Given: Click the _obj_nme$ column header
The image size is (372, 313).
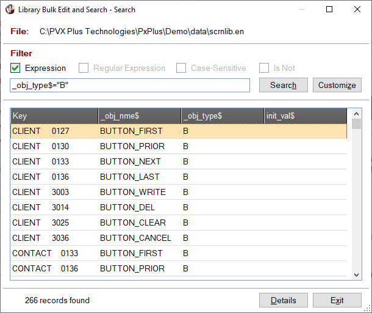Looking at the screenshot, I should [139, 116].
